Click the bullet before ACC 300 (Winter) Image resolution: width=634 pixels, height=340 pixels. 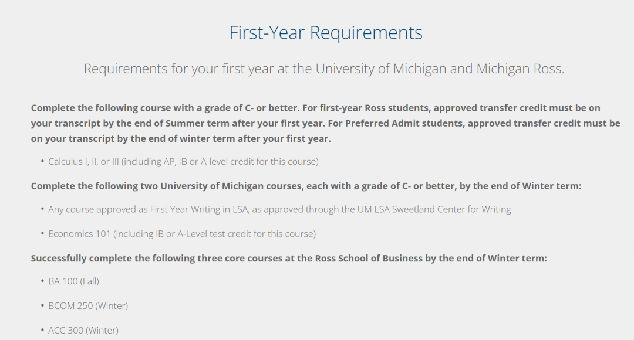click(42, 330)
